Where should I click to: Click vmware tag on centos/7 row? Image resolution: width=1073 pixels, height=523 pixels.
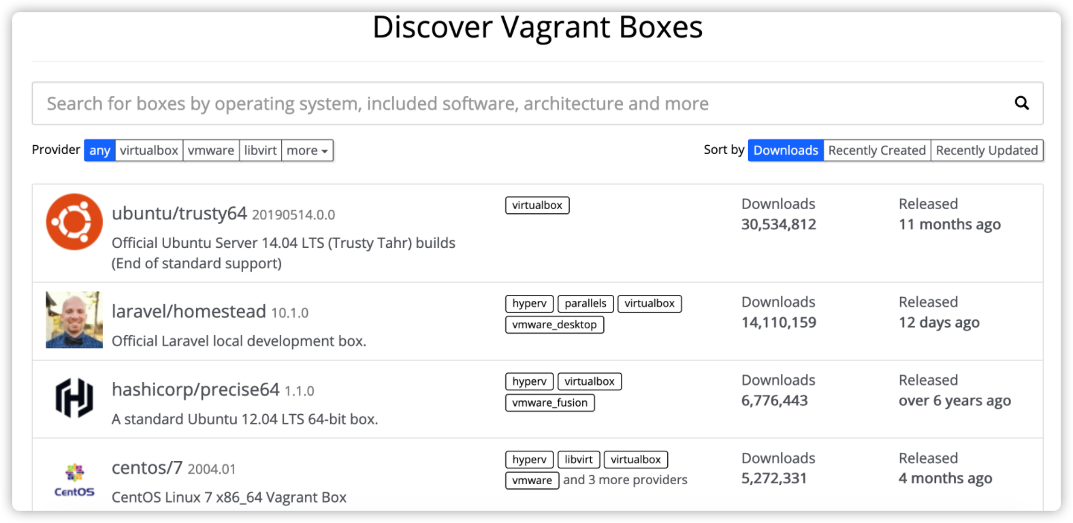pyautogui.click(x=532, y=481)
